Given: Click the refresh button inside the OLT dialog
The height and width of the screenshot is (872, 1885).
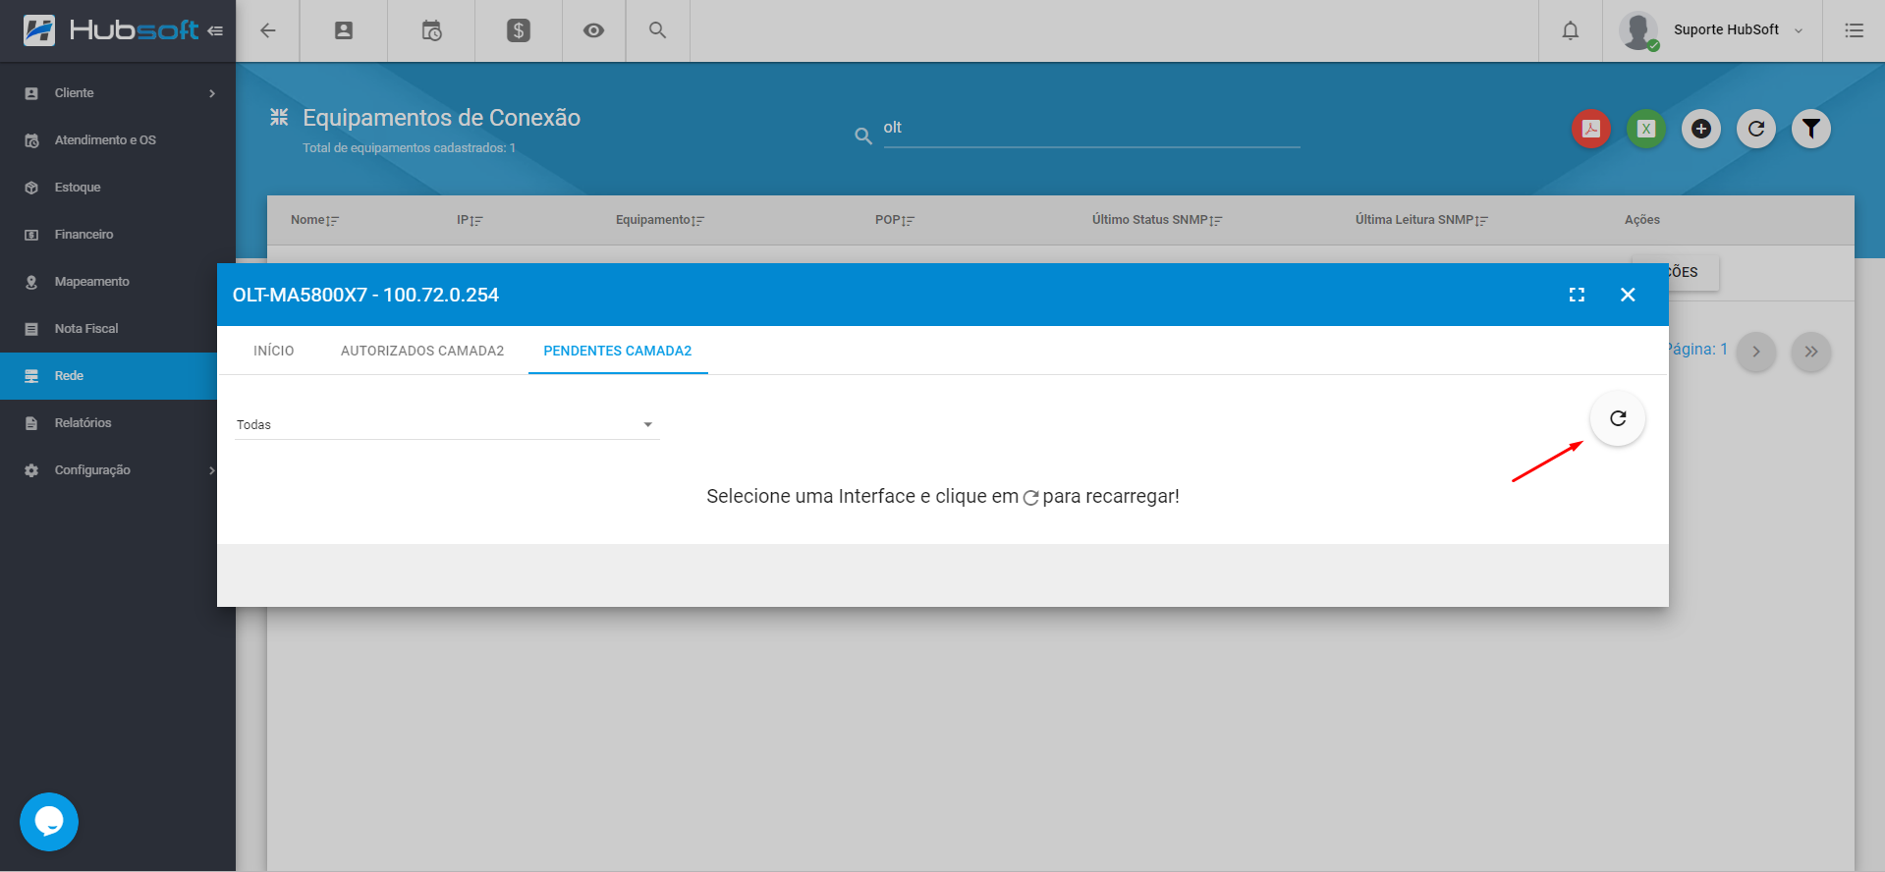Looking at the screenshot, I should 1617,419.
